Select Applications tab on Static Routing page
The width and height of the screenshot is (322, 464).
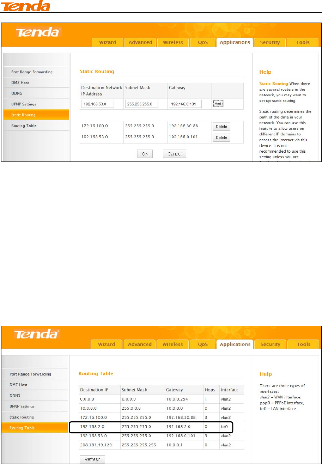(x=235, y=42)
